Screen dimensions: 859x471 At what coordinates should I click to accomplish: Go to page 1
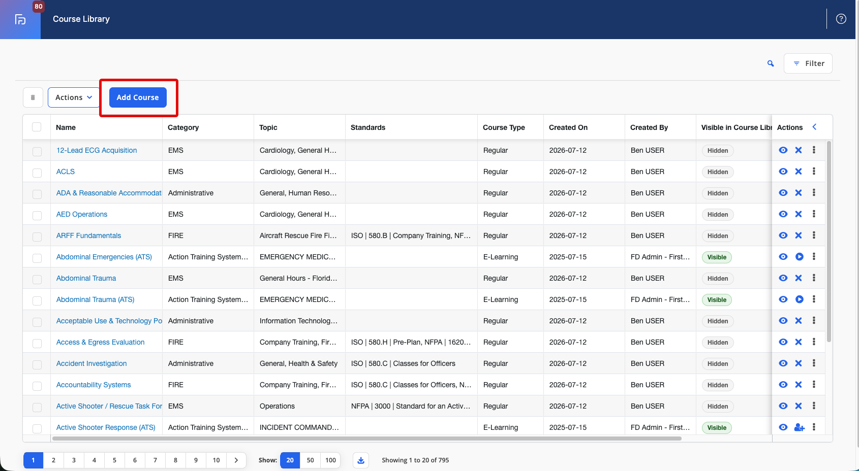pos(33,460)
